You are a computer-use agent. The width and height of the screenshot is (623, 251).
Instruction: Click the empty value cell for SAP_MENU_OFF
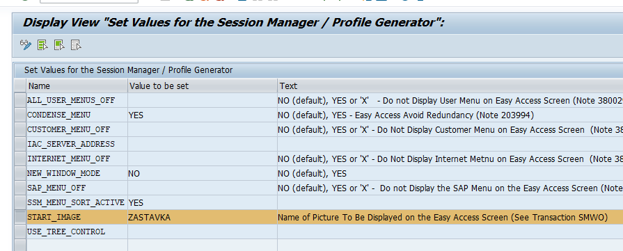point(203,188)
